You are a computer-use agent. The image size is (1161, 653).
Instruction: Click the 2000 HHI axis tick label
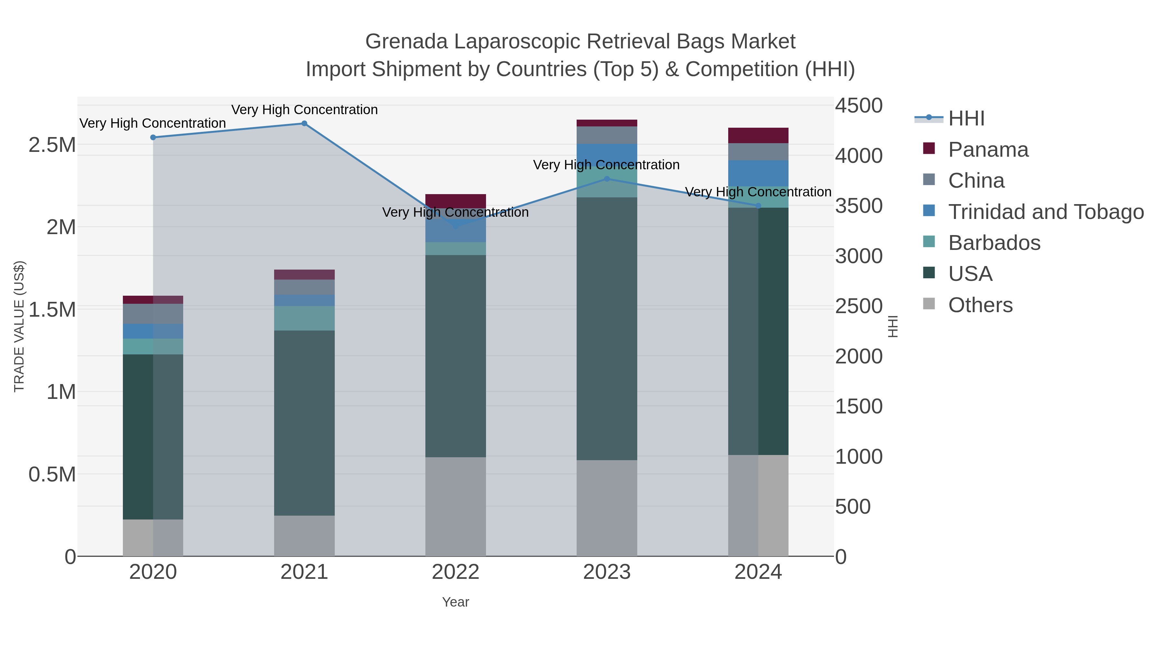click(858, 356)
